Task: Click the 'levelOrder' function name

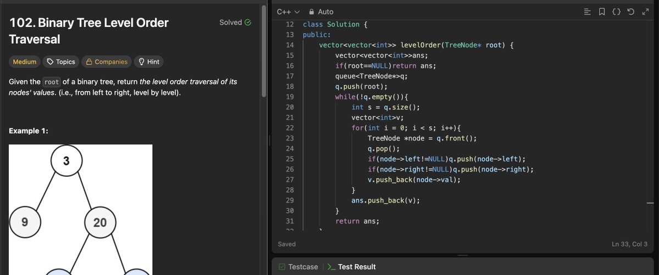Action: [x=420, y=45]
